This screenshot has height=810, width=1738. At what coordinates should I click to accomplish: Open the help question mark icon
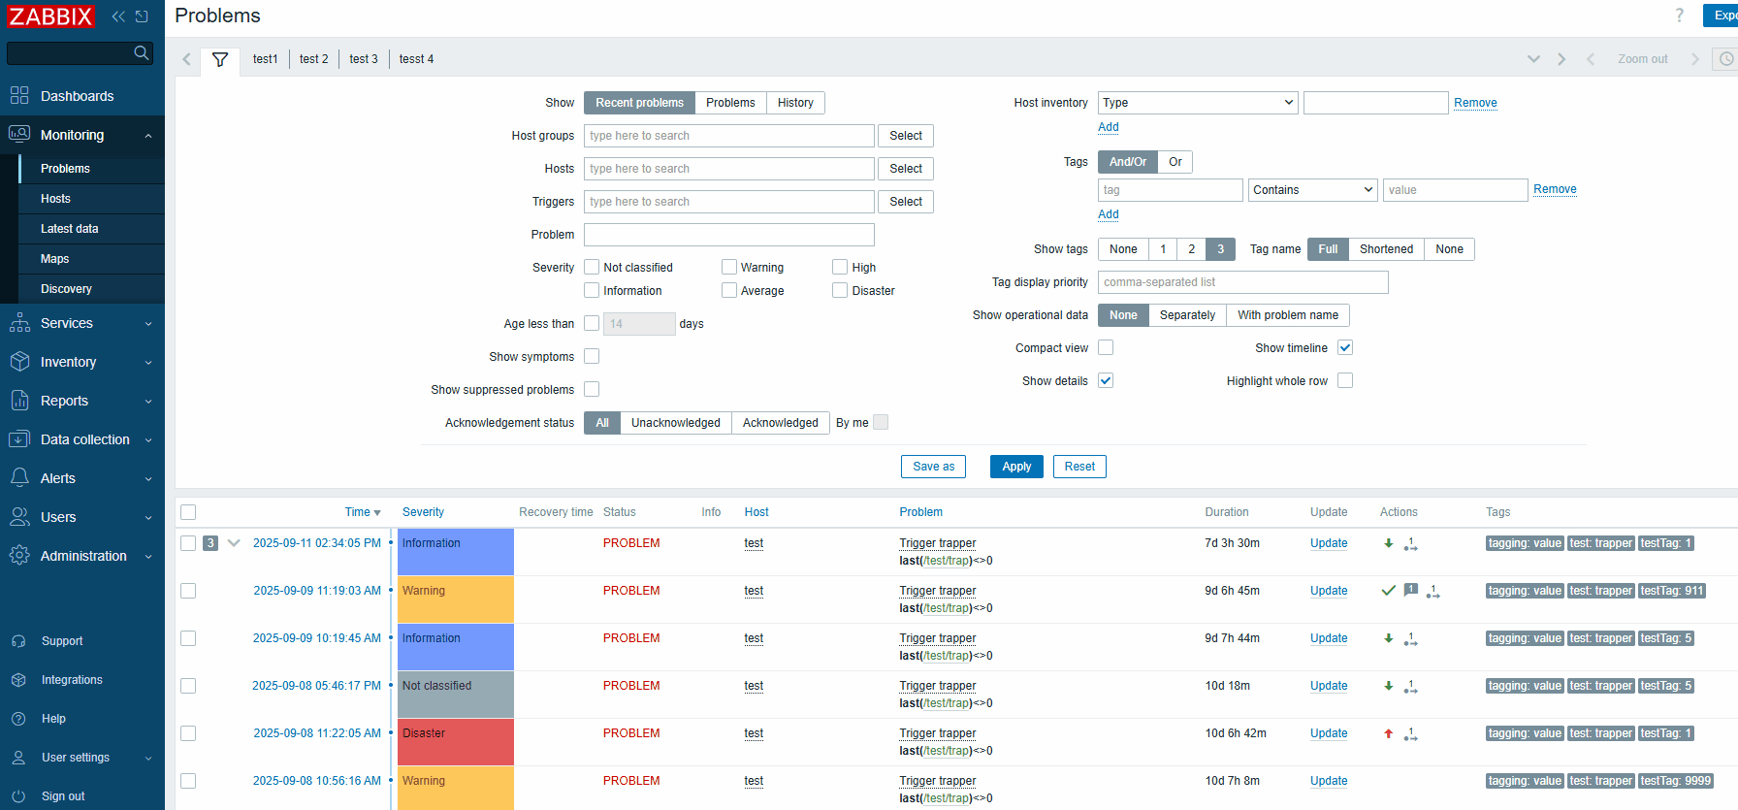click(1680, 16)
